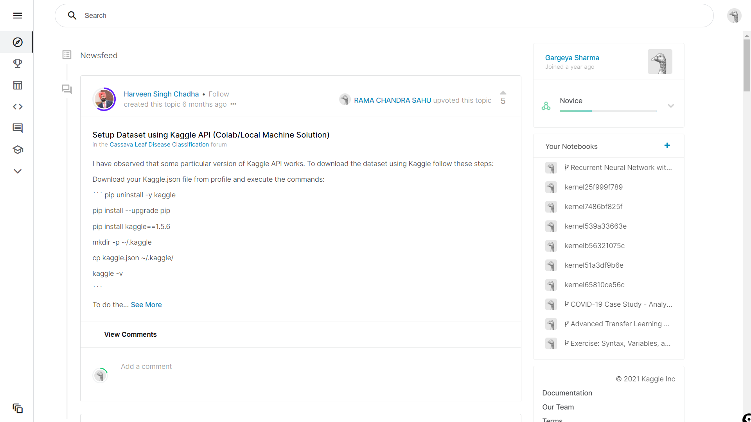Click the Novice tier icon
Image resolution: width=751 pixels, height=422 pixels.
click(546, 106)
